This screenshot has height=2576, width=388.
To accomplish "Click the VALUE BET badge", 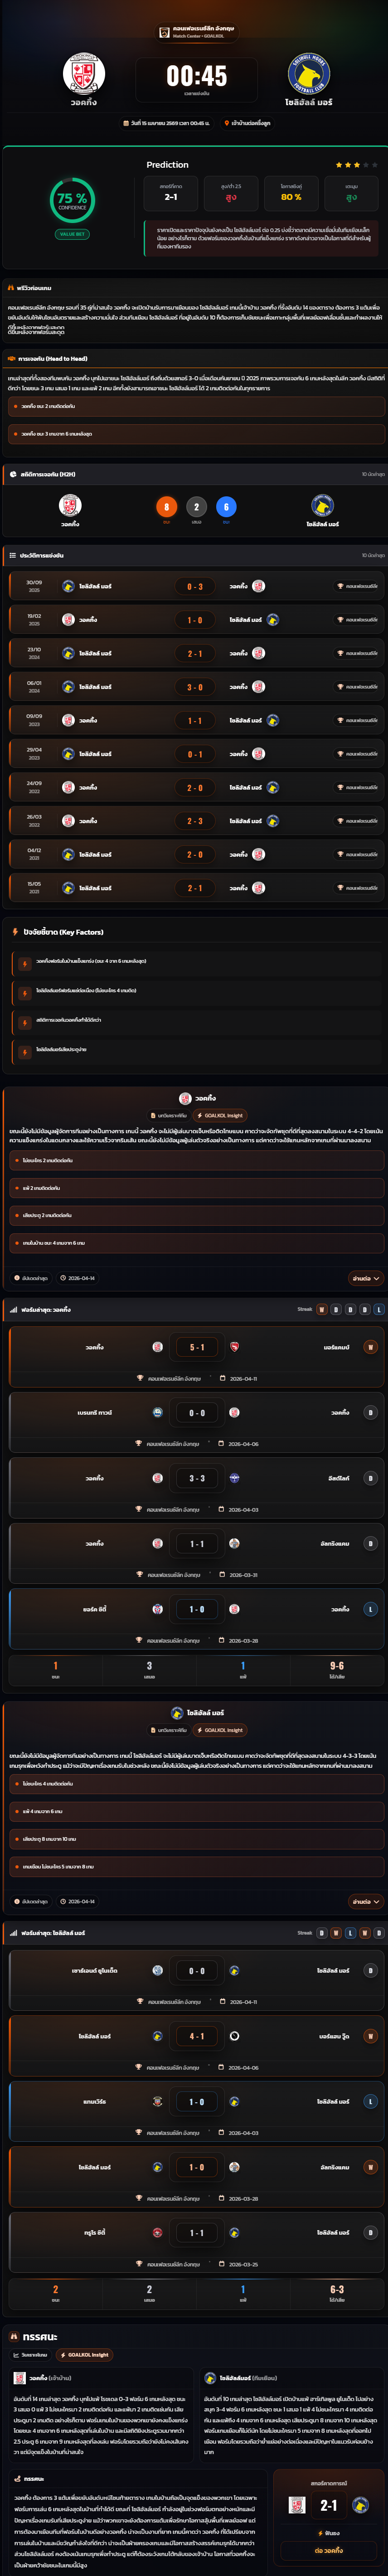I will coord(72,234).
